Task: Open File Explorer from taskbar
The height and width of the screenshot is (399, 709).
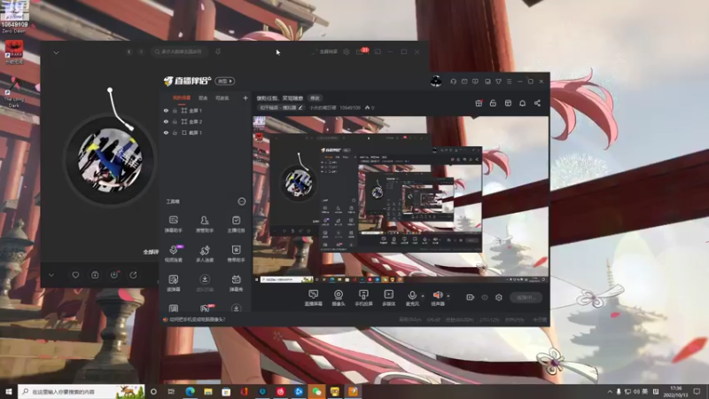Action: pyautogui.click(x=208, y=392)
